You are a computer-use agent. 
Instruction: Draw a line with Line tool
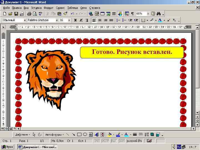(67, 134)
